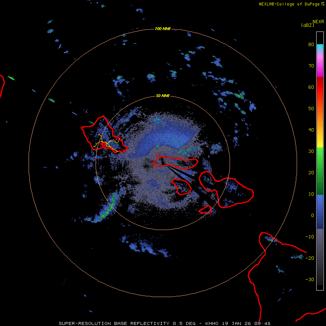
Task: Click the -10 value on the dBZ scale
Action: pos(310,237)
